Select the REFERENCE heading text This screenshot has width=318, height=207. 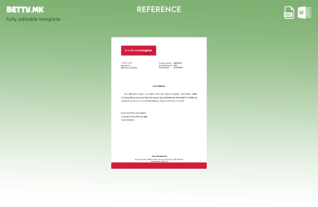point(159,9)
